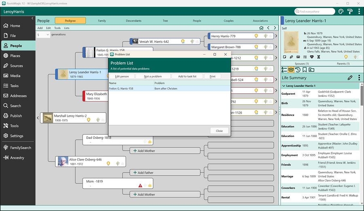Go to home person via house icon
This screenshot has width=364, height=211.
[261, 28]
